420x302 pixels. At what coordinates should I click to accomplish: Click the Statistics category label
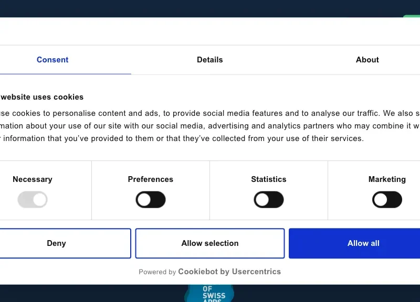(269, 179)
